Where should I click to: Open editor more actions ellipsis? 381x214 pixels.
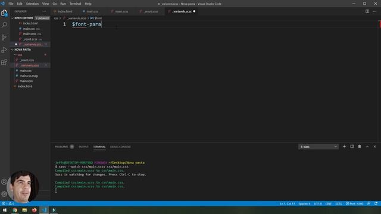(375, 11)
